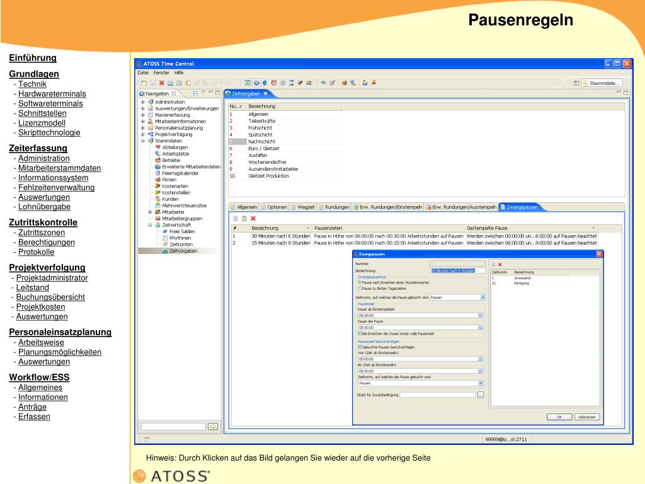Toggle 'Bei Erreichen der Dauer immer volle Pausenzeit' checkbox
The width and height of the screenshot is (645, 484).
click(x=360, y=334)
